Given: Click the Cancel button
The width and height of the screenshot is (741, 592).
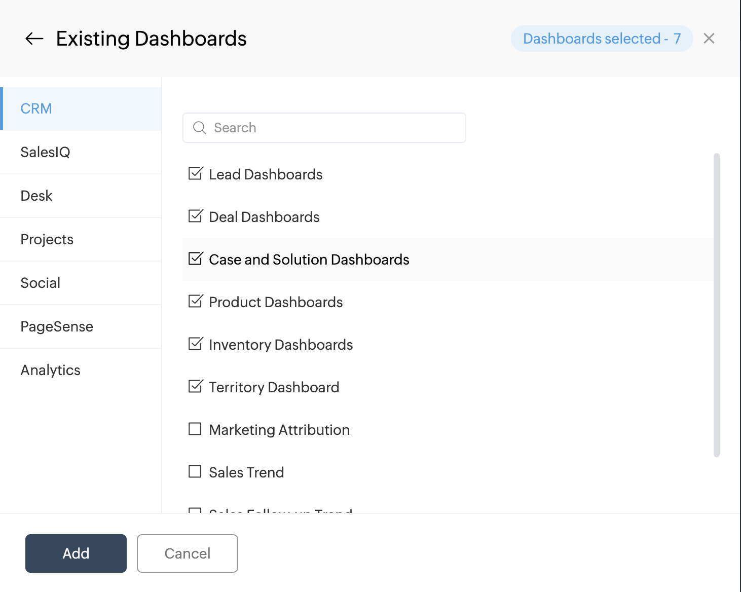Looking at the screenshot, I should tap(188, 553).
